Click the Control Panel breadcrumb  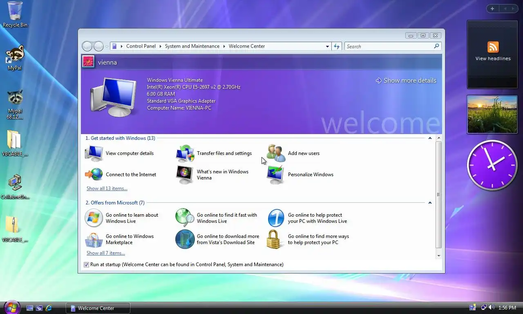[141, 46]
